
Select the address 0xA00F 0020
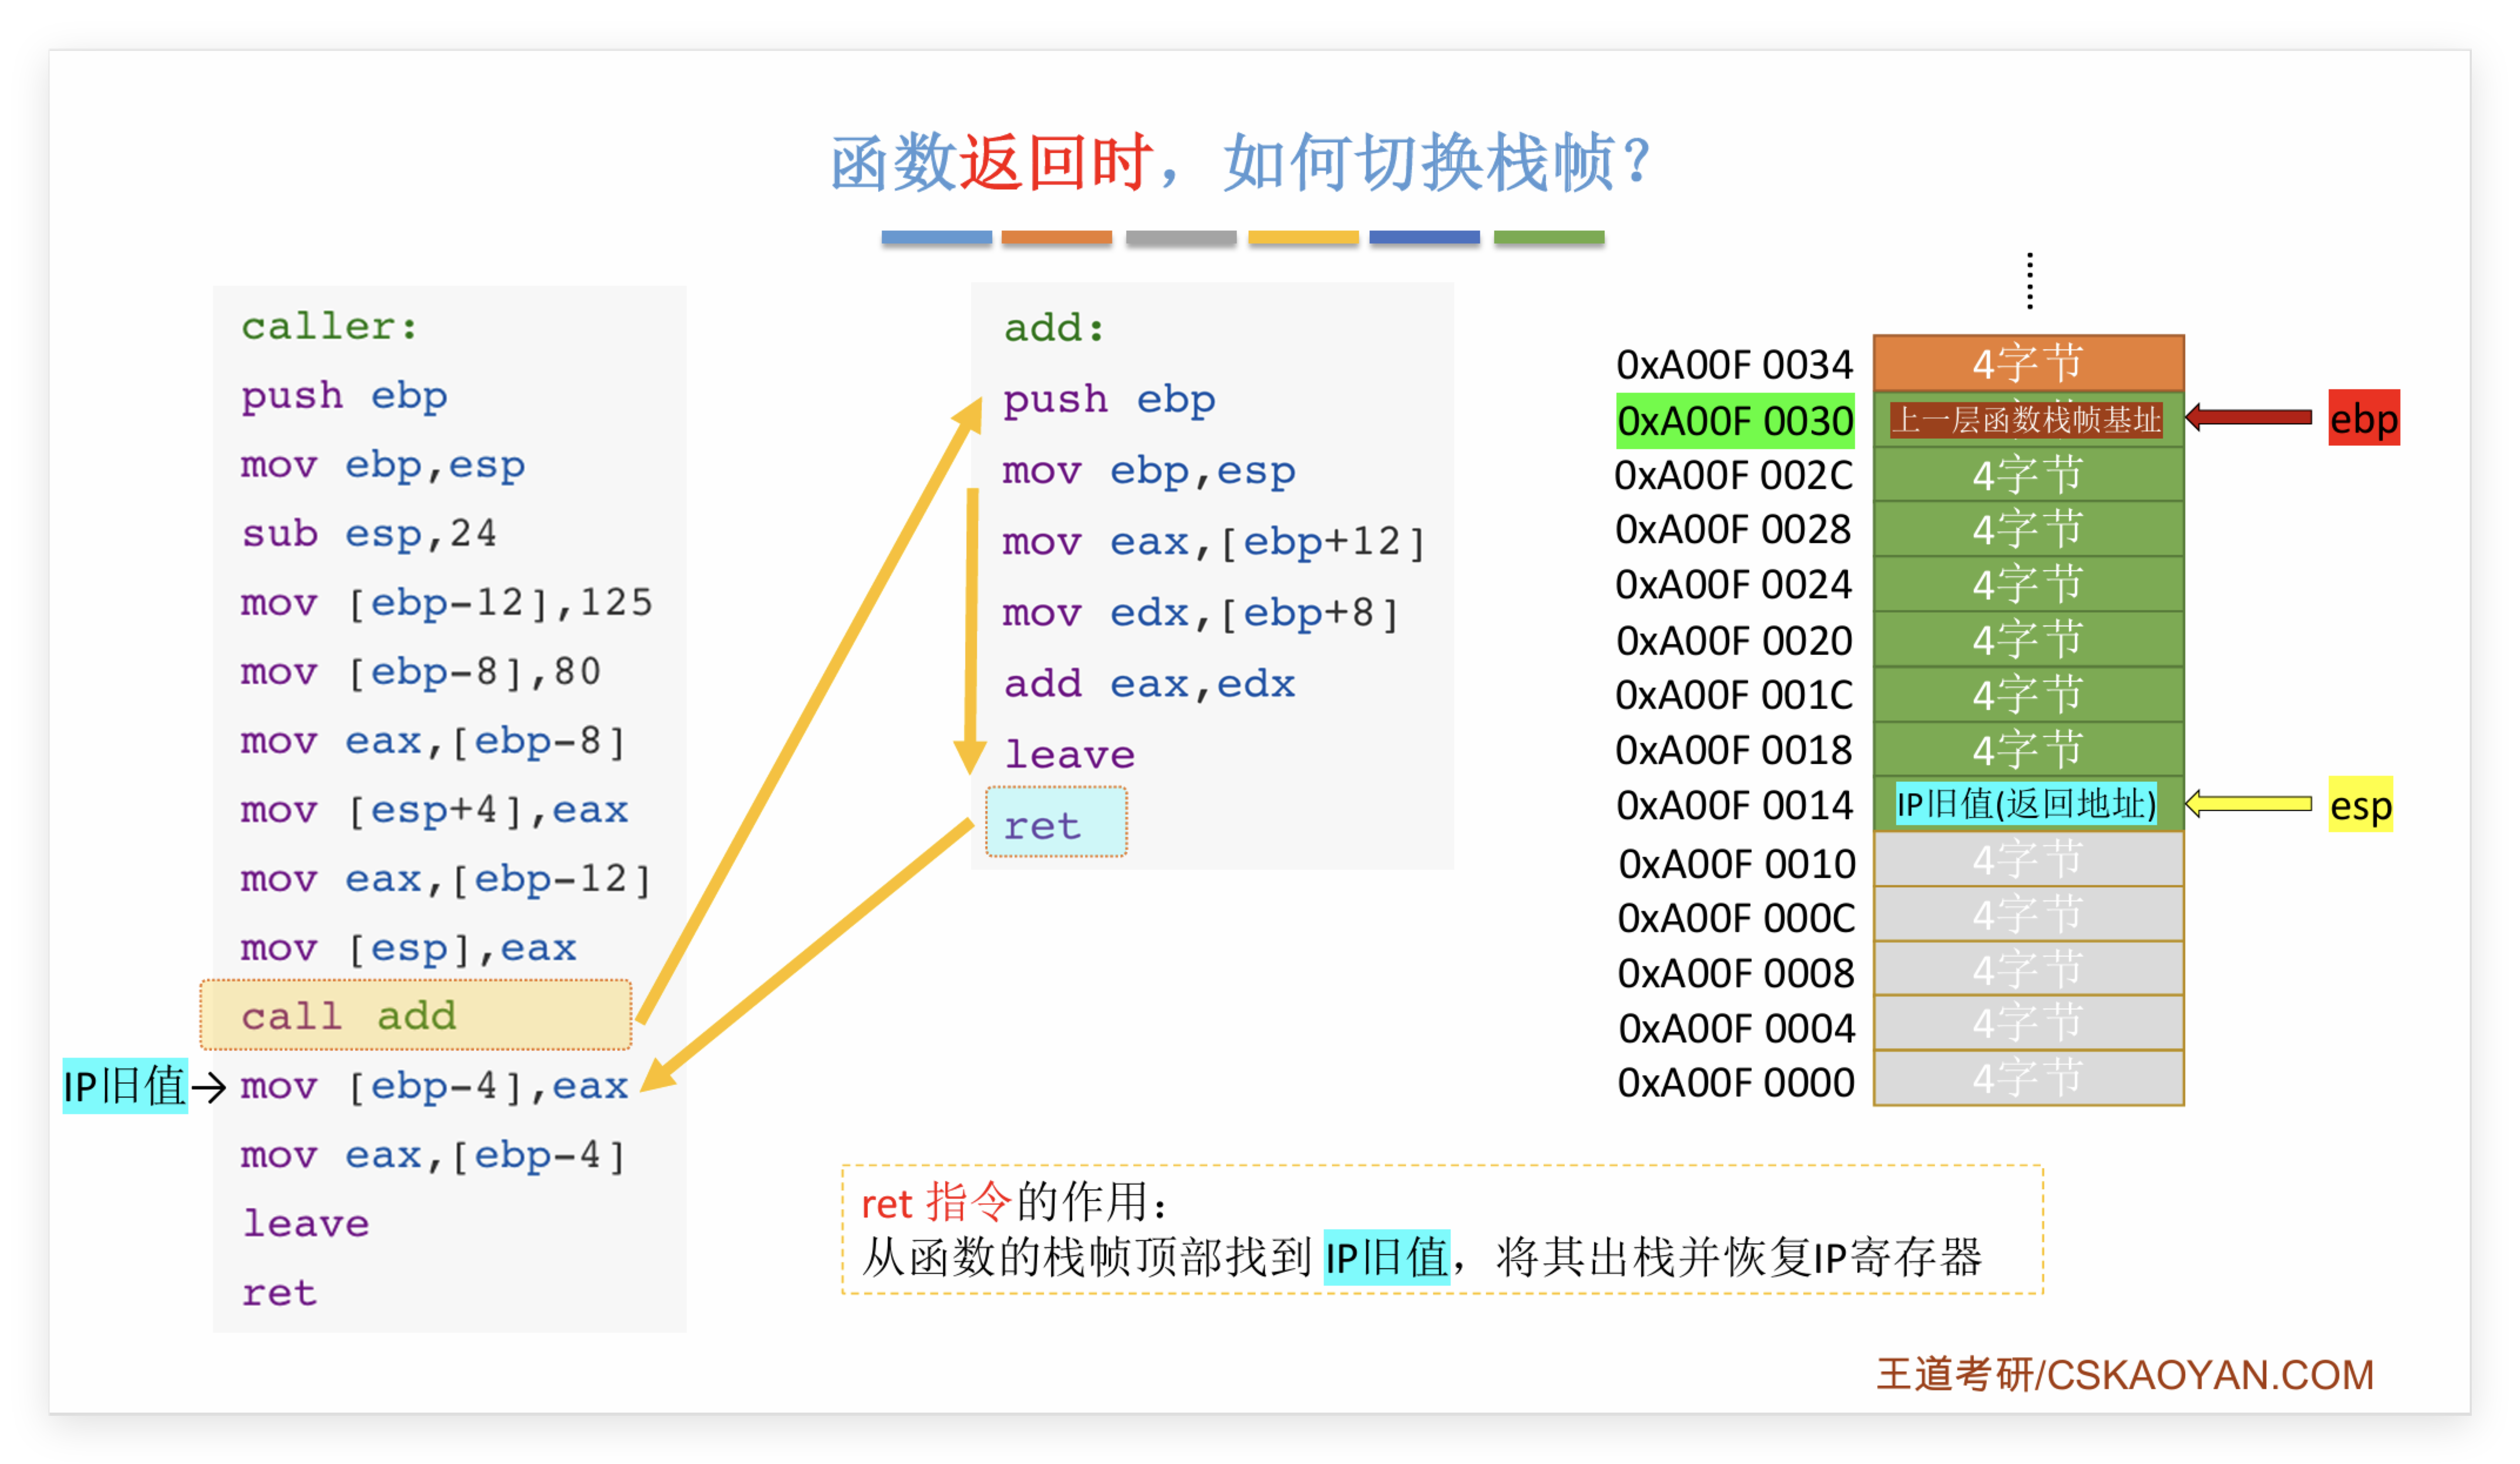click(x=1735, y=640)
